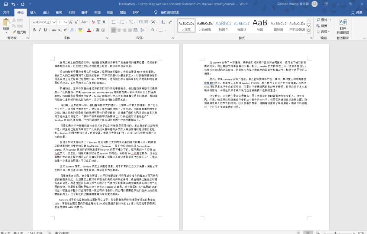Open the Change Case (Aa) dropdown
Viewport: 367px width, 234px height.
(x=84, y=22)
